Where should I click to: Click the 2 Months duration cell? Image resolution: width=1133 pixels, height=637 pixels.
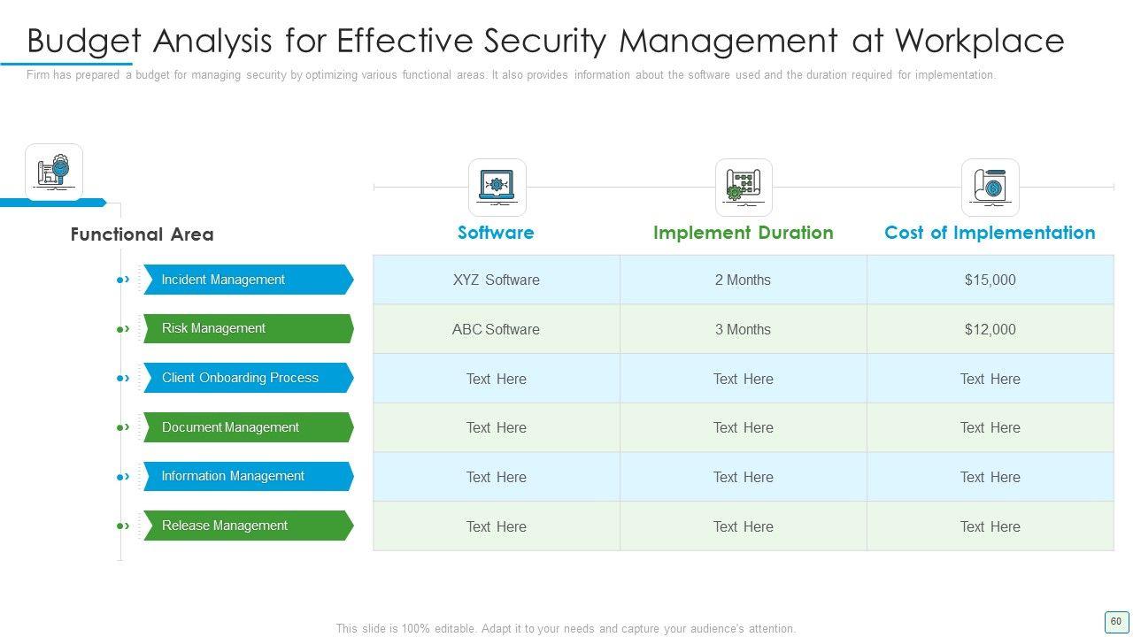(743, 280)
